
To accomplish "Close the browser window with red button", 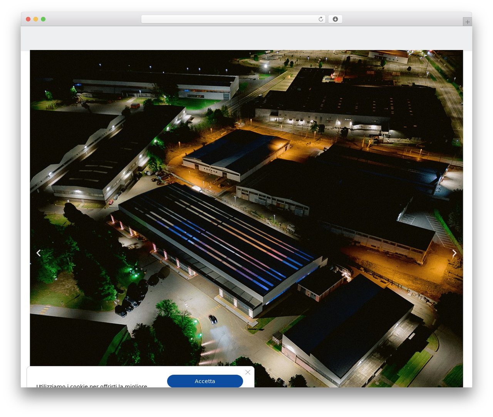I will 28,19.
